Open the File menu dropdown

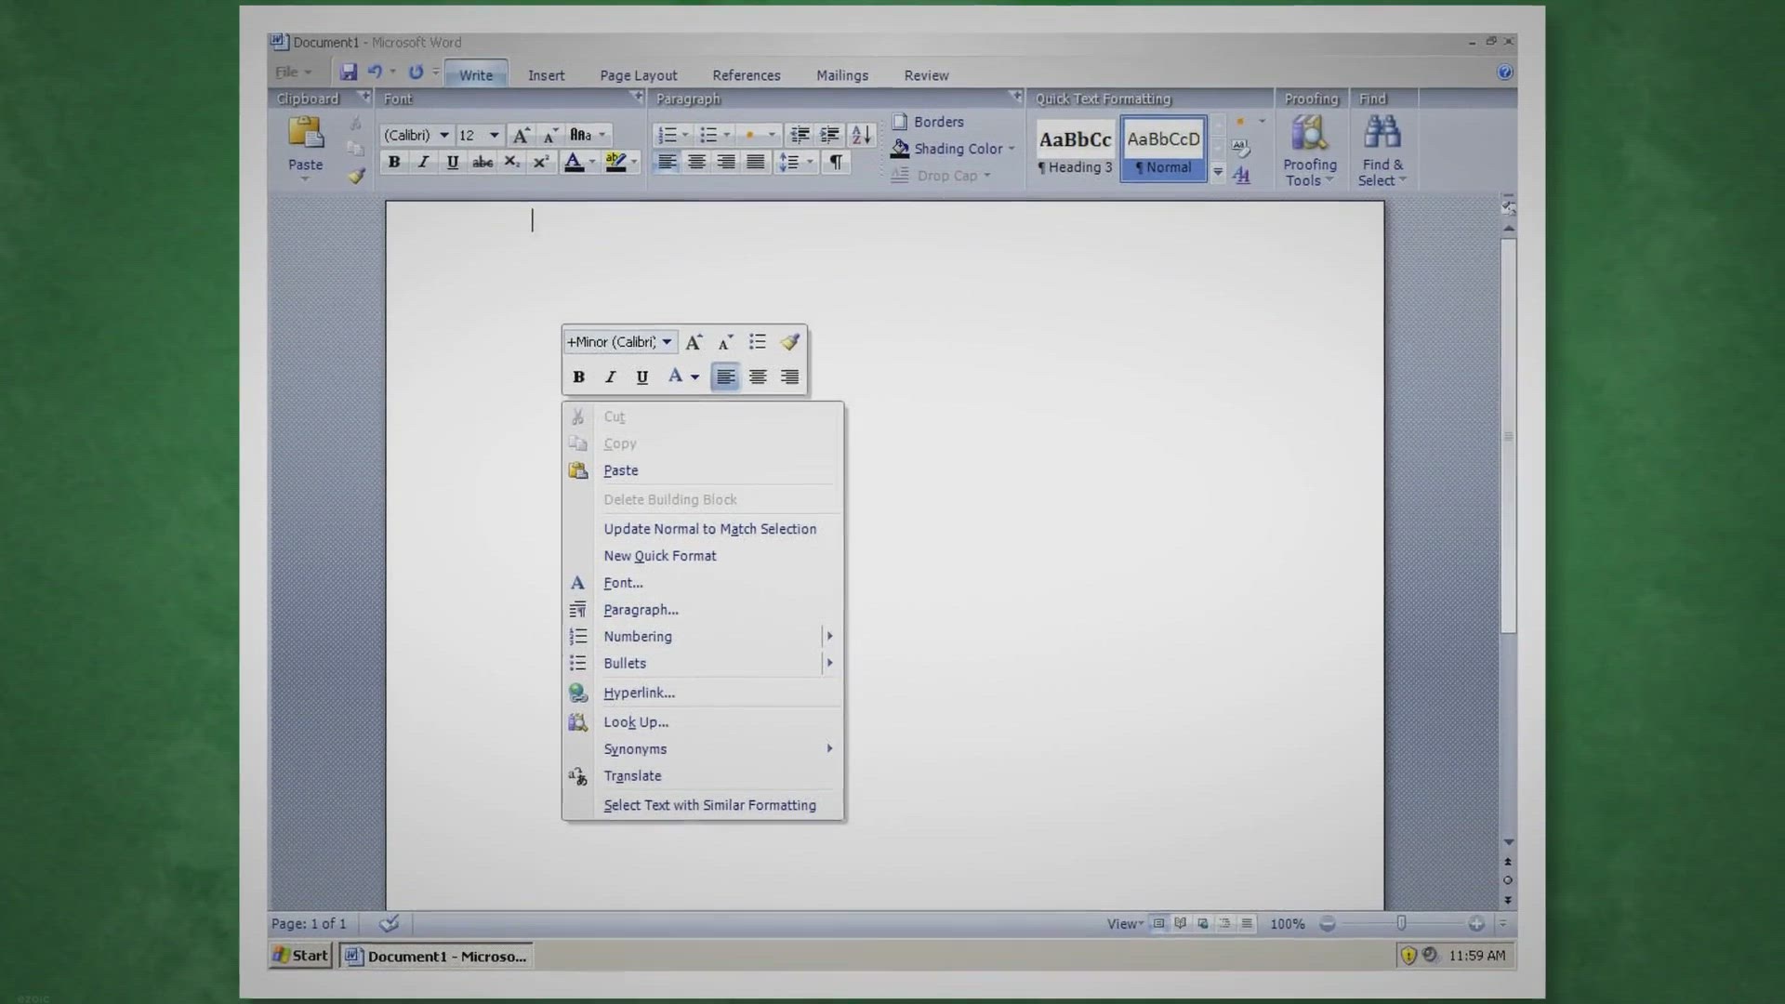294,73
